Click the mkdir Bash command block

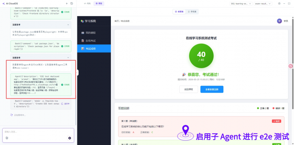tap(41, 104)
